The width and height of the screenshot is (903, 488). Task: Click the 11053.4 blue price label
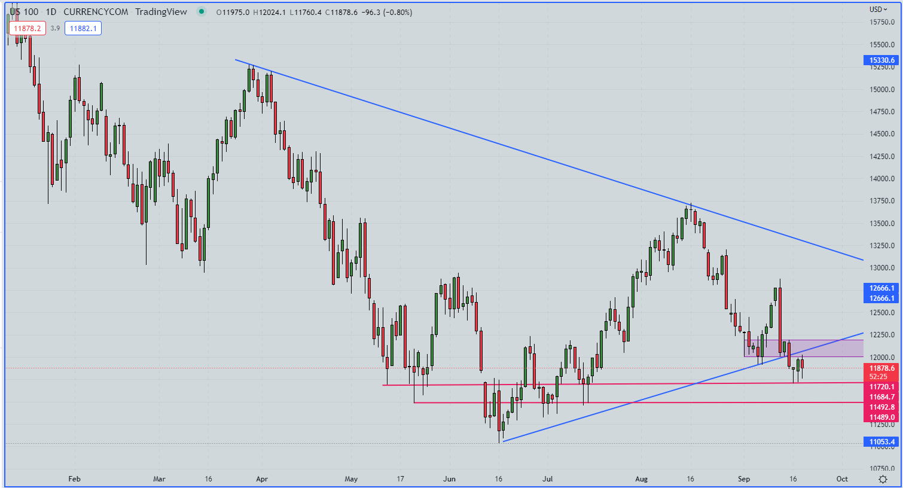(881, 442)
